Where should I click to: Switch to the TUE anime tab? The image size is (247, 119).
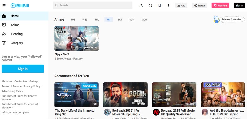tap(73, 20)
